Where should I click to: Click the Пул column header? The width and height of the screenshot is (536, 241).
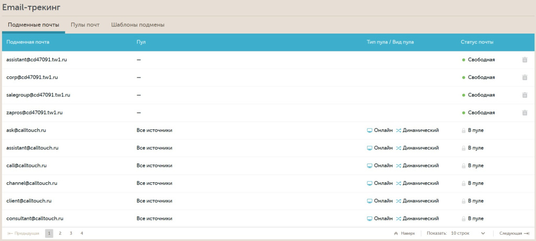(x=141, y=42)
